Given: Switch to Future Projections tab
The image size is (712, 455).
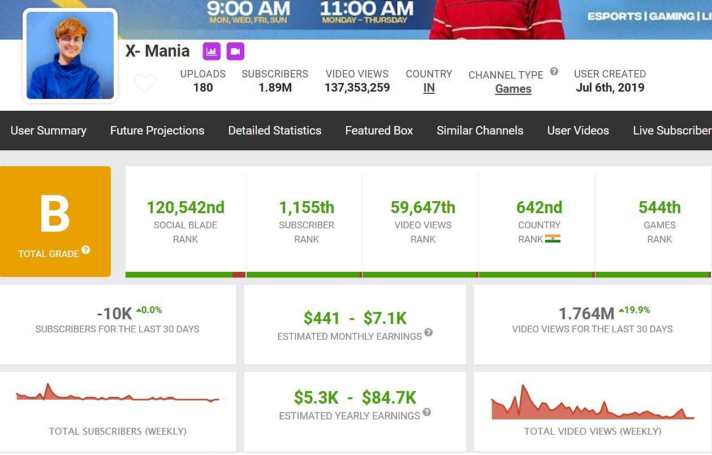Looking at the screenshot, I should click(157, 131).
